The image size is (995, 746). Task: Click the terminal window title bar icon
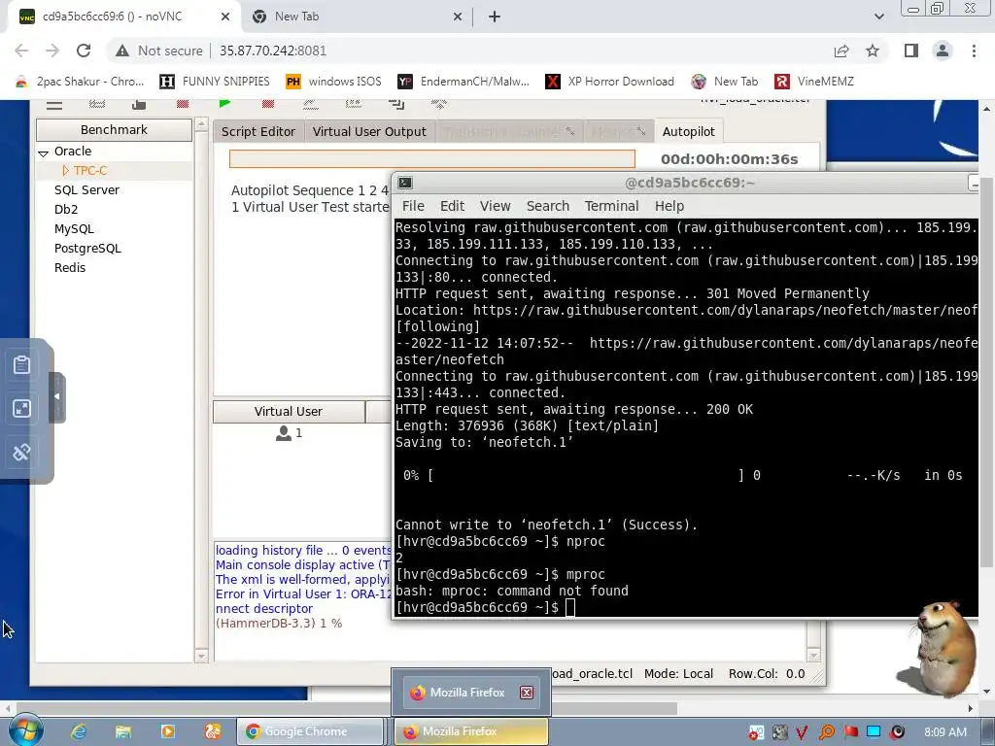(405, 183)
